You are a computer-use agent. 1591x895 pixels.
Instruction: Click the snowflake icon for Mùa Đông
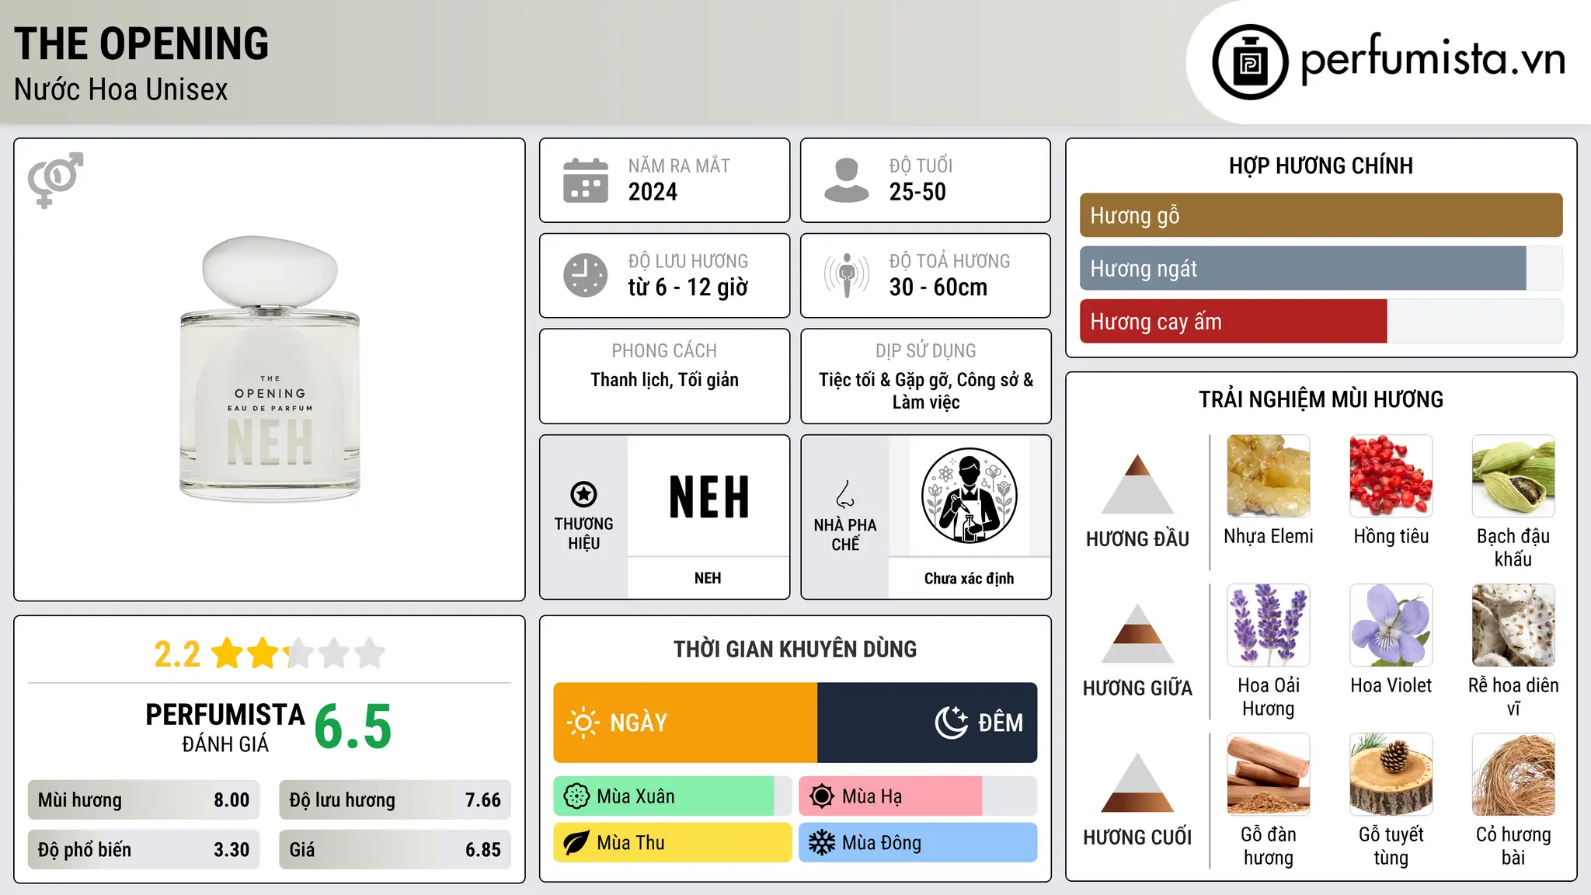[822, 843]
